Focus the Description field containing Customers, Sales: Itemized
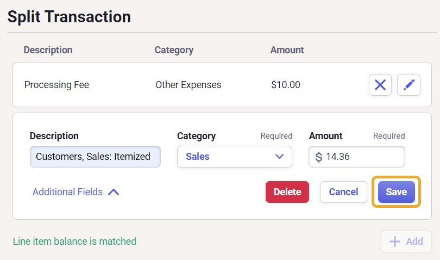The image size is (440, 260). pyautogui.click(x=95, y=157)
